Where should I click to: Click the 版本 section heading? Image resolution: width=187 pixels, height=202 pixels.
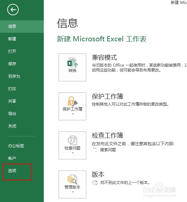[x=98, y=174]
